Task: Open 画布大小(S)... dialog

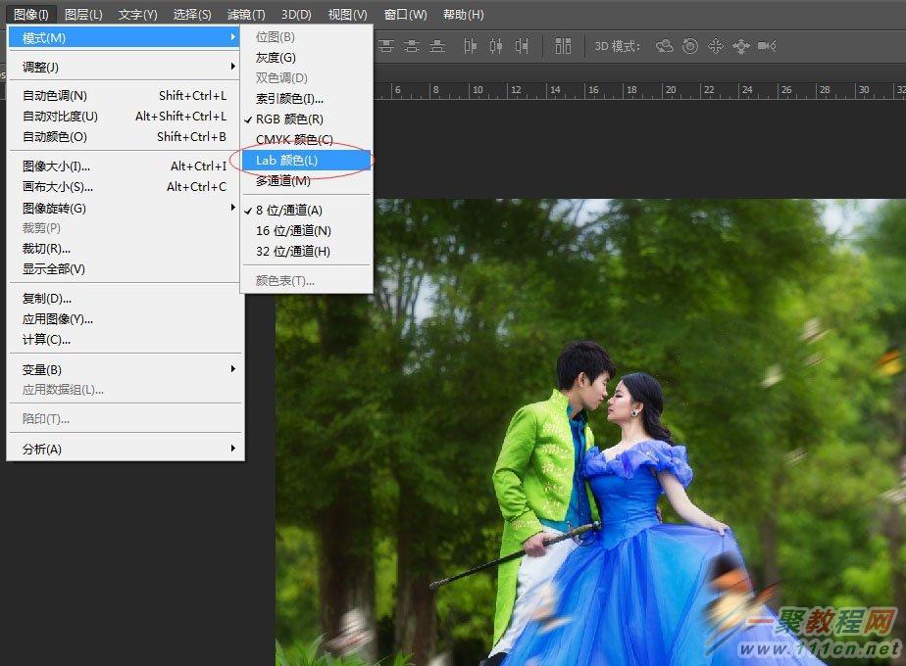Action: pos(125,187)
